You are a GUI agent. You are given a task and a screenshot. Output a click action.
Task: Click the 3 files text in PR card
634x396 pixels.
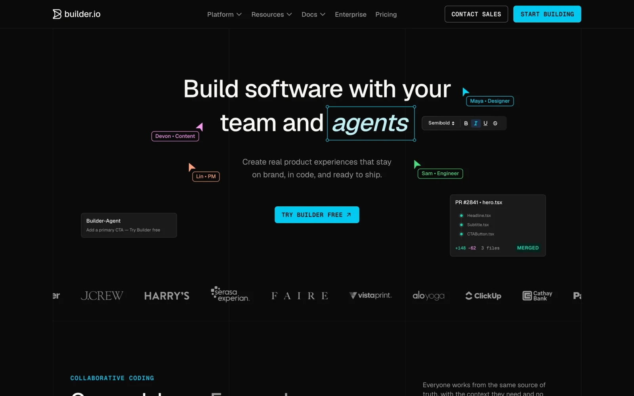pyautogui.click(x=490, y=248)
